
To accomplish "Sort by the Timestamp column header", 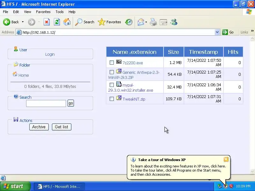I will click(203, 52).
